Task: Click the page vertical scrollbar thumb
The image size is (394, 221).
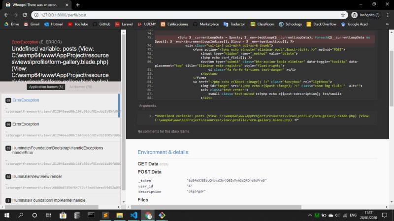Action: 392,78
